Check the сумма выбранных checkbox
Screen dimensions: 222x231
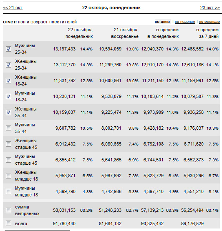coord(8,210)
